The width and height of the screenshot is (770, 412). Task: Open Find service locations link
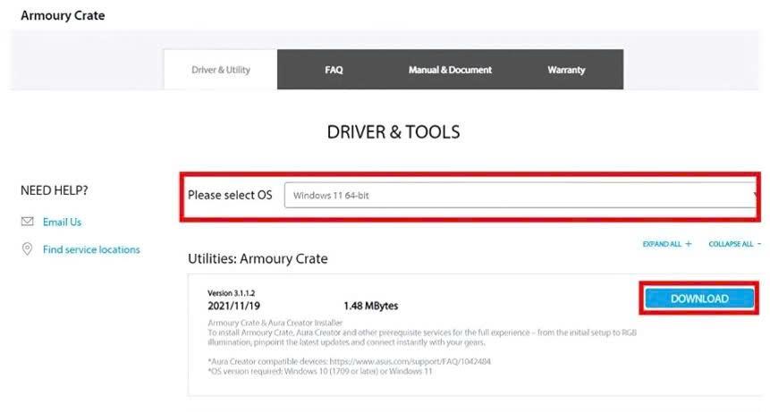coord(91,249)
